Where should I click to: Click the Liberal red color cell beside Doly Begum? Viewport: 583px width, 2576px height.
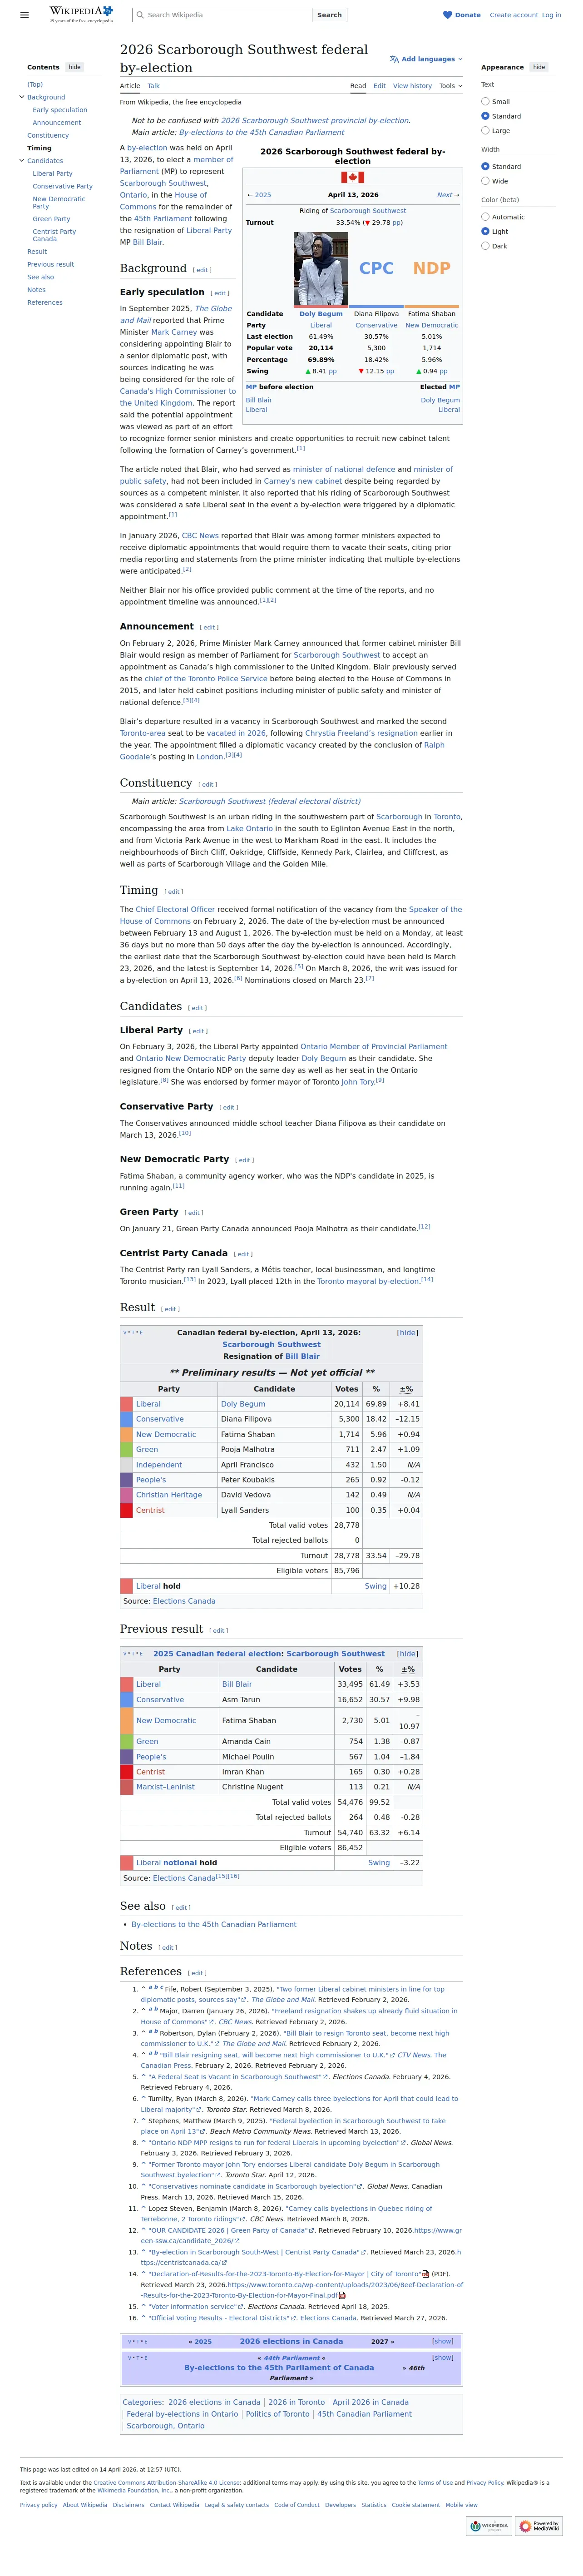(x=126, y=1404)
